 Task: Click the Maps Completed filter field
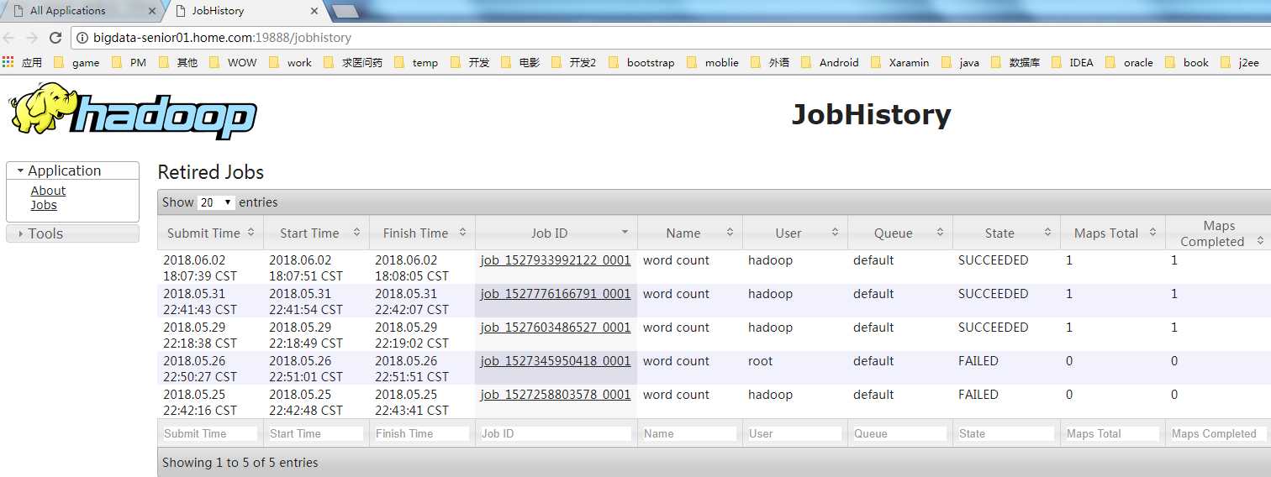pyautogui.click(x=1218, y=433)
